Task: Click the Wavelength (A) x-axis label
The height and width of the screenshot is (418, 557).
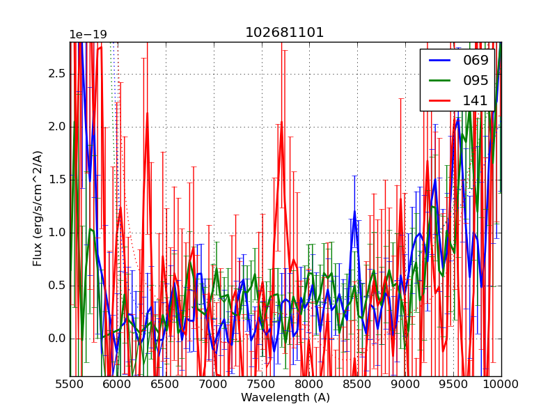Action: [x=285, y=398]
